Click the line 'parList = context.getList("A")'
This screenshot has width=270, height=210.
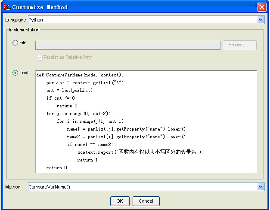tap(85, 82)
